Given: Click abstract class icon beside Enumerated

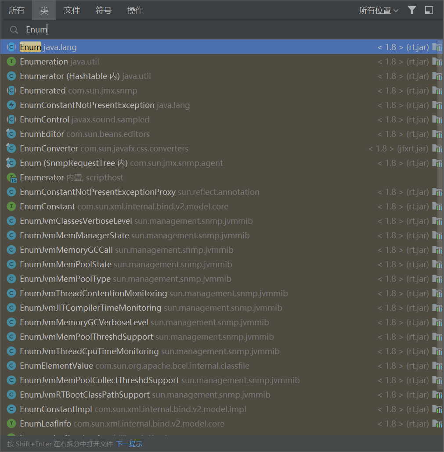Looking at the screenshot, I should [11, 90].
